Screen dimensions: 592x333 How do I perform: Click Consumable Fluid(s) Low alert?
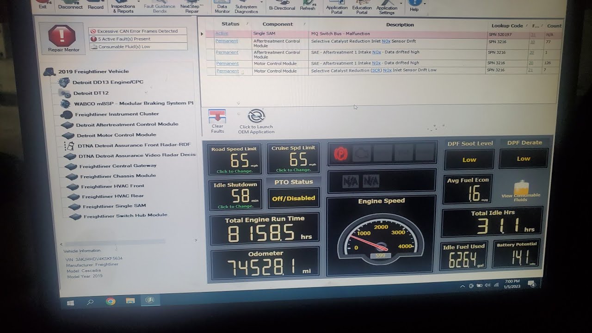pos(138,47)
